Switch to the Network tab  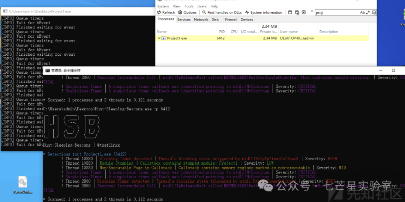[x=201, y=19]
